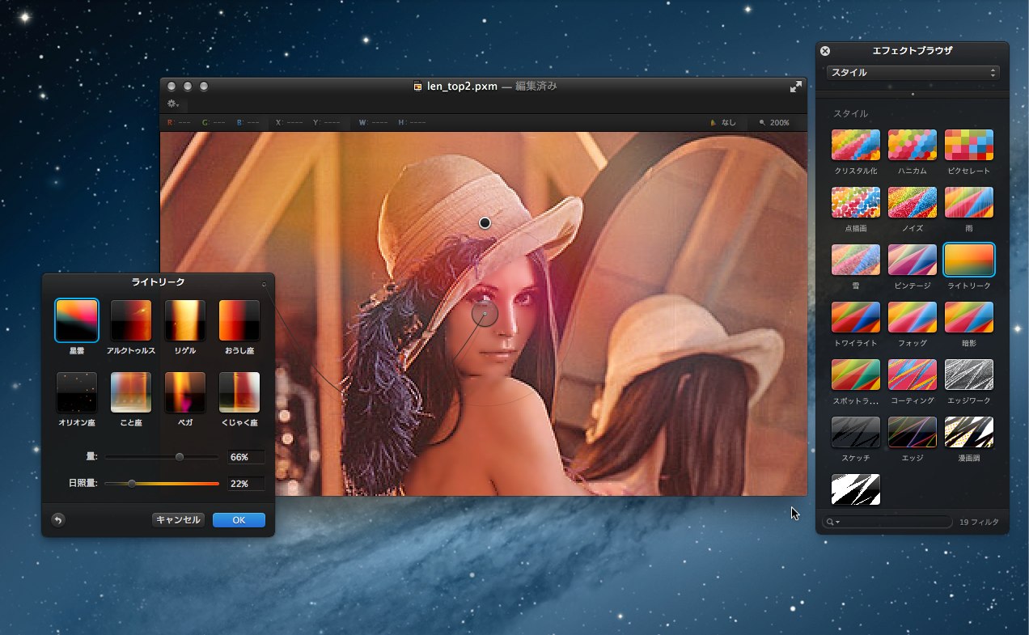The width and height of the screenshot is (1029, 635).
Task: Select the ビンテージ effect thumbnail
Action: tap(912, 260)
